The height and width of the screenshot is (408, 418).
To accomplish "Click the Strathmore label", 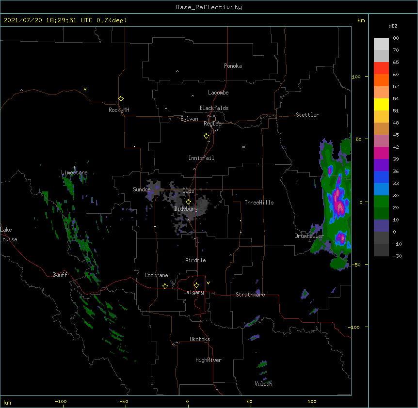I will pyautogui.click(x=250, y=295).
